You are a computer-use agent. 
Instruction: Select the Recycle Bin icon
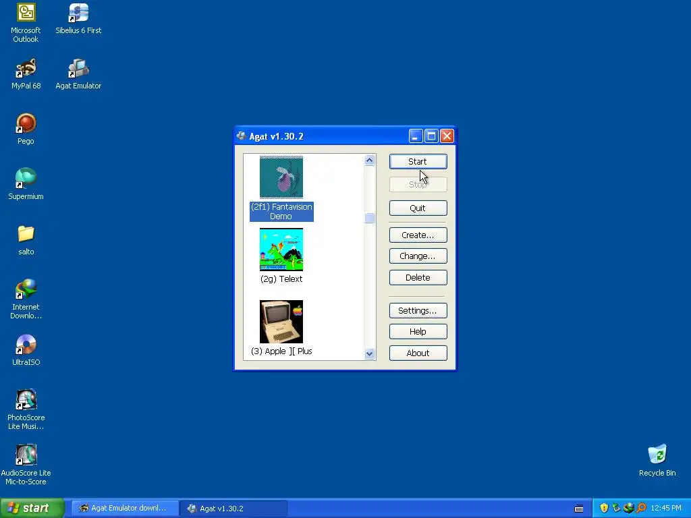(x=657, y=461)
